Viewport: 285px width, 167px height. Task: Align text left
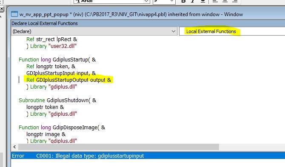(x=215, y=1)
